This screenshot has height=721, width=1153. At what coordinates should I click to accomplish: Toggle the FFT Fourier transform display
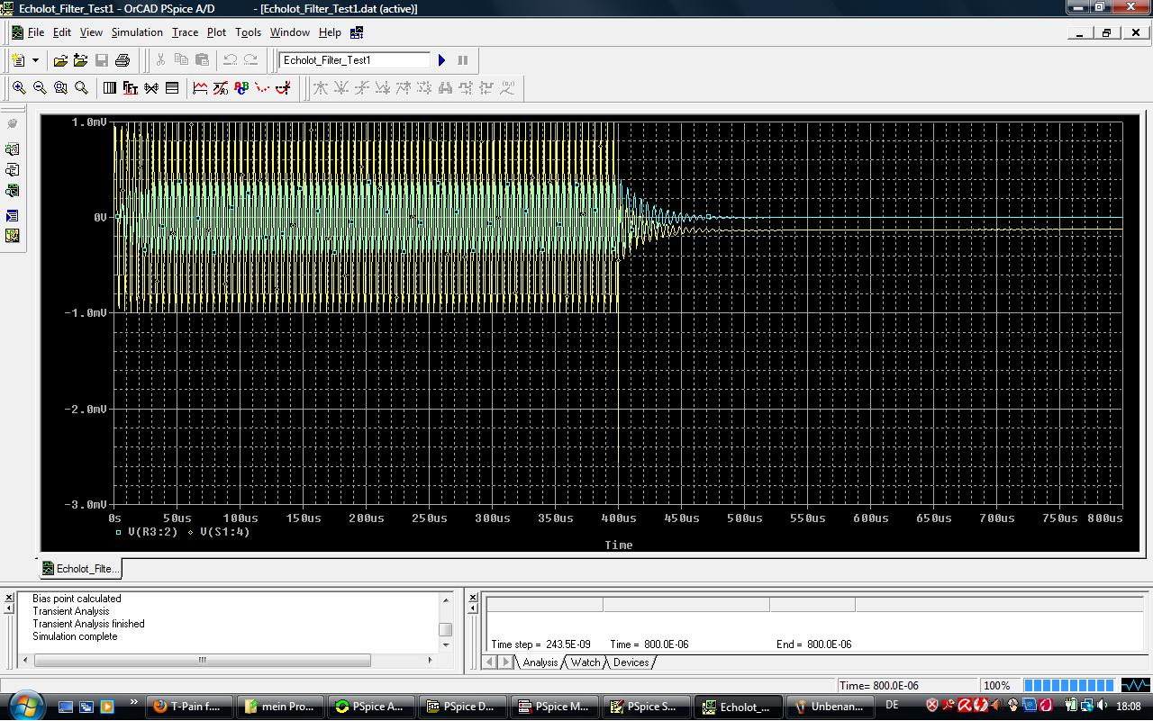tap(131, 88)
